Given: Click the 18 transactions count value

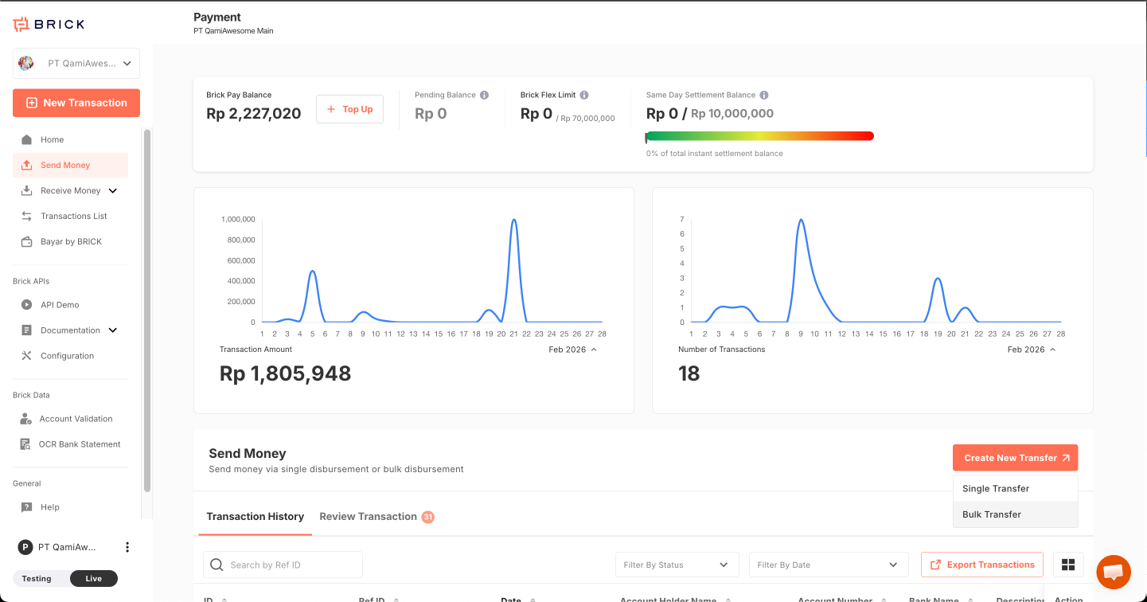Looking at the screenshot, I should 689,373.
